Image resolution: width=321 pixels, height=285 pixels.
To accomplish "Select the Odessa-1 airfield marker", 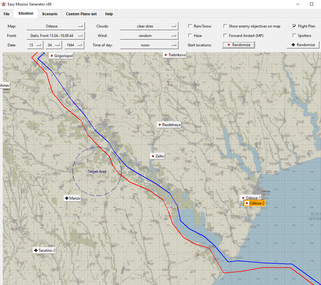I will 251,198.
